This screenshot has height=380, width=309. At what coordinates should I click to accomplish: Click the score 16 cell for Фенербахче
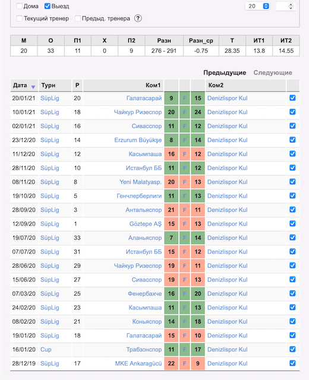point(171,294)
